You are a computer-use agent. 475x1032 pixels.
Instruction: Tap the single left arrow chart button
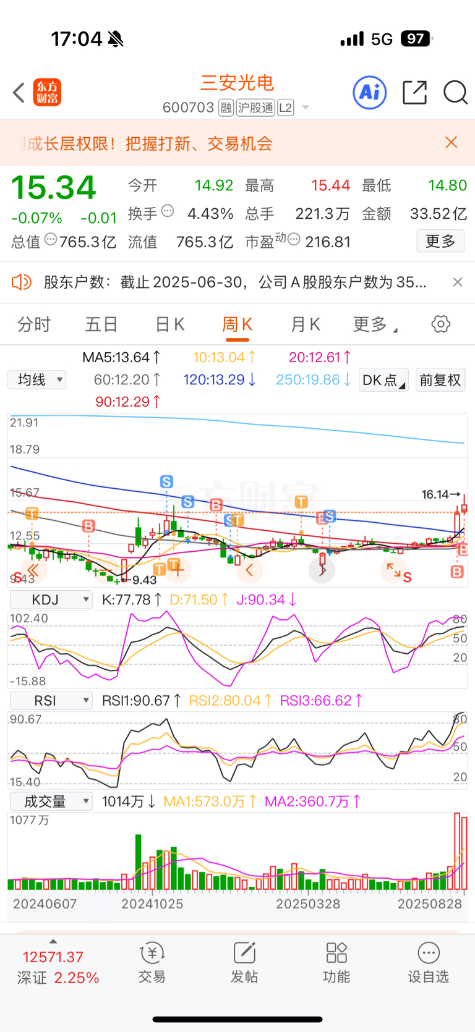click(249, 570)
